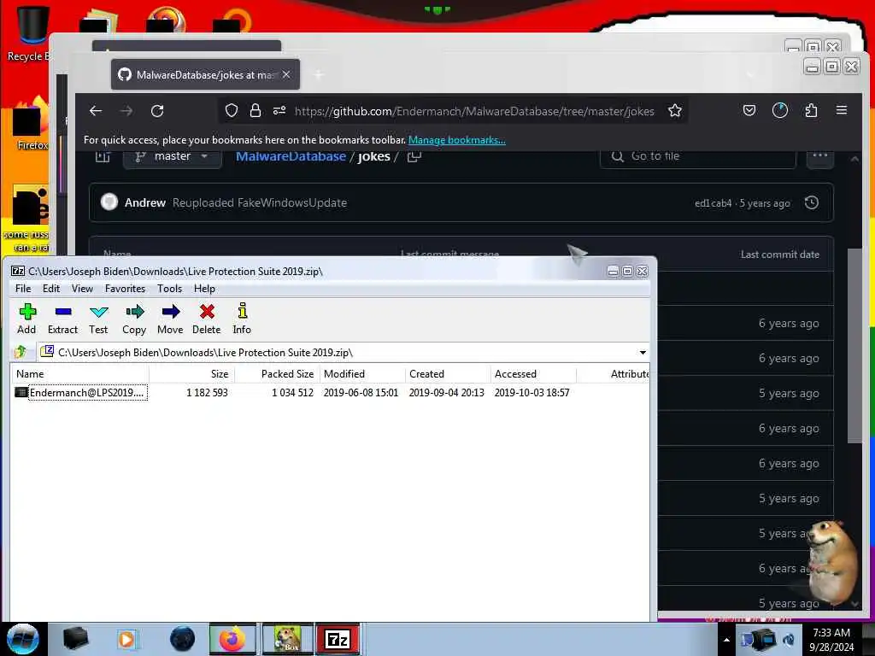Image resolution: width=875 pixels, height=656 pixels.
Task: Open the Firefox hamburger menu
Action: [842, 110]
